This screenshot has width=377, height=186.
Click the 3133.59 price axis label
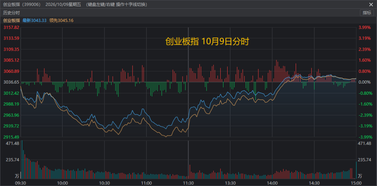pyautogui.click(x=11, y=38)
